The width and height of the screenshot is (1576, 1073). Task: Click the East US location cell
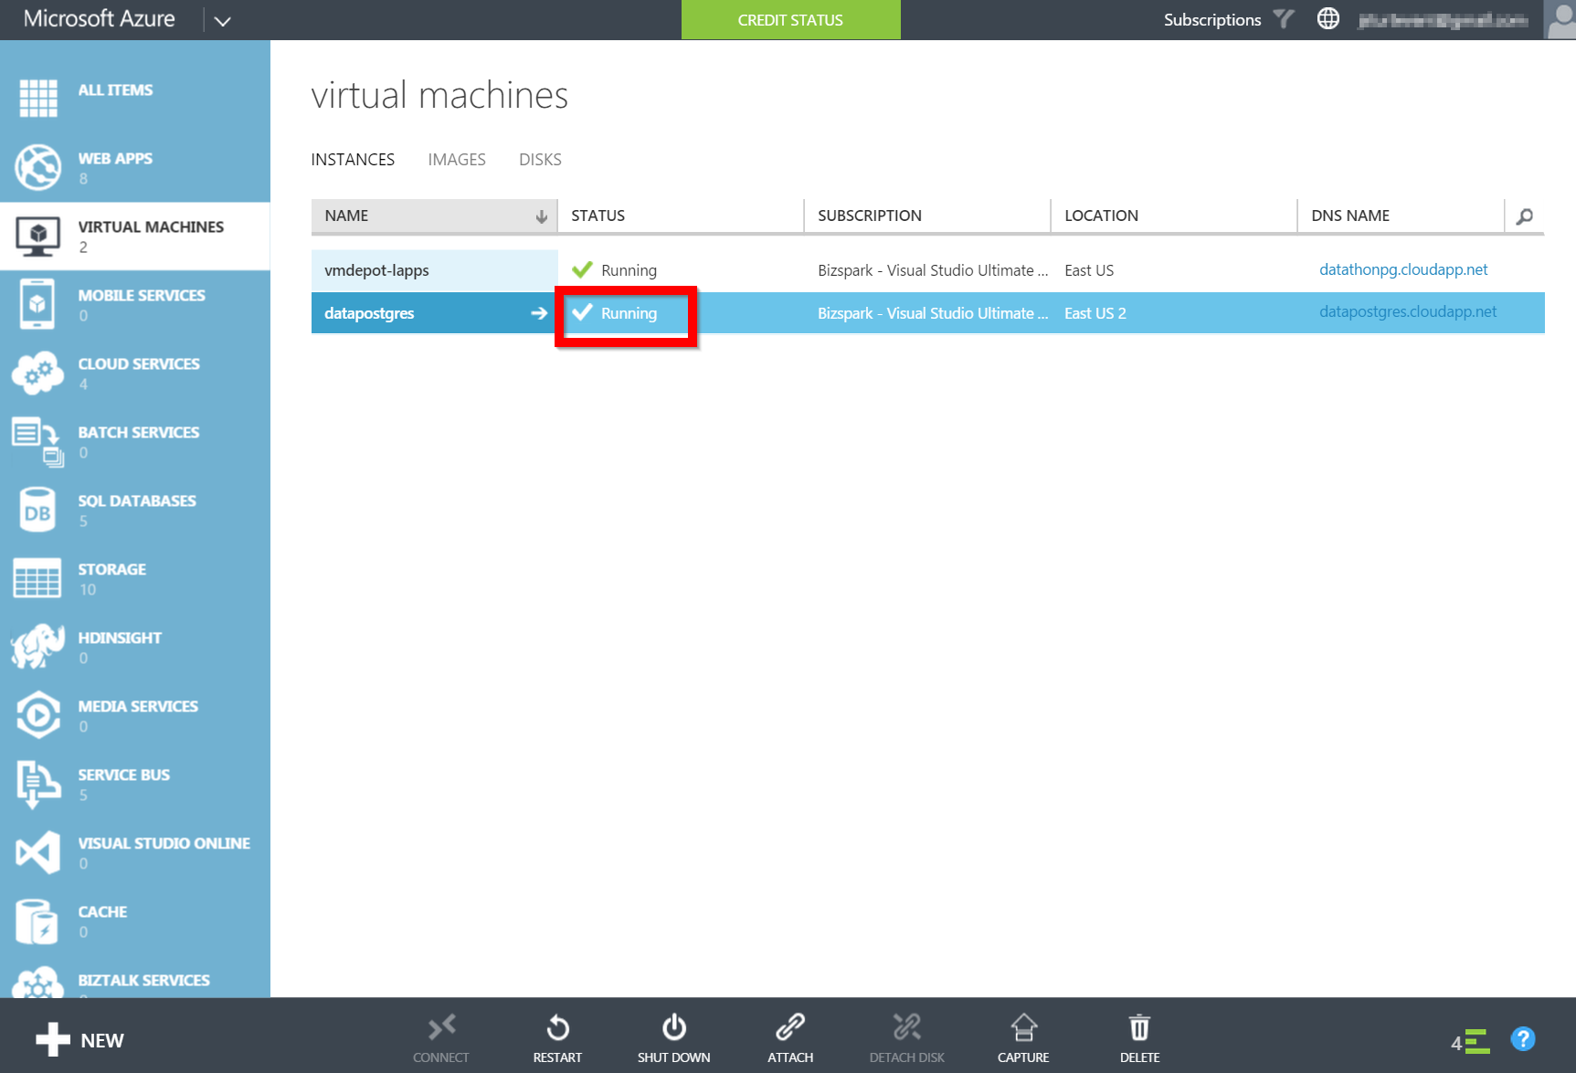[1089, 270]
